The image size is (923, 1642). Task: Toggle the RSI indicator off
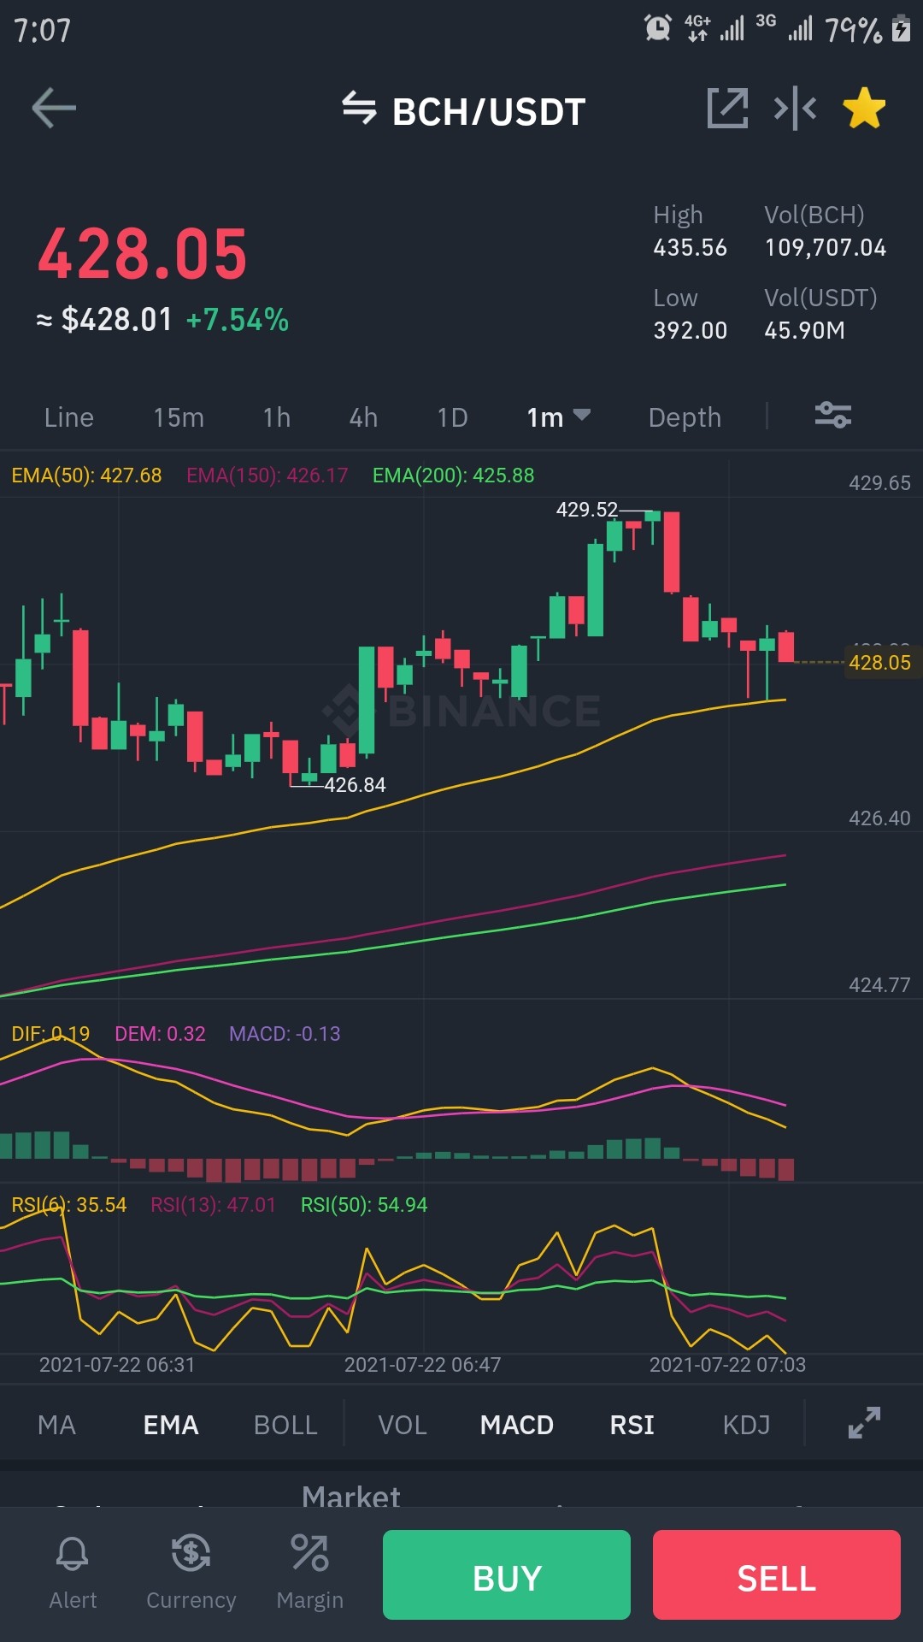tap(632, 1425)
